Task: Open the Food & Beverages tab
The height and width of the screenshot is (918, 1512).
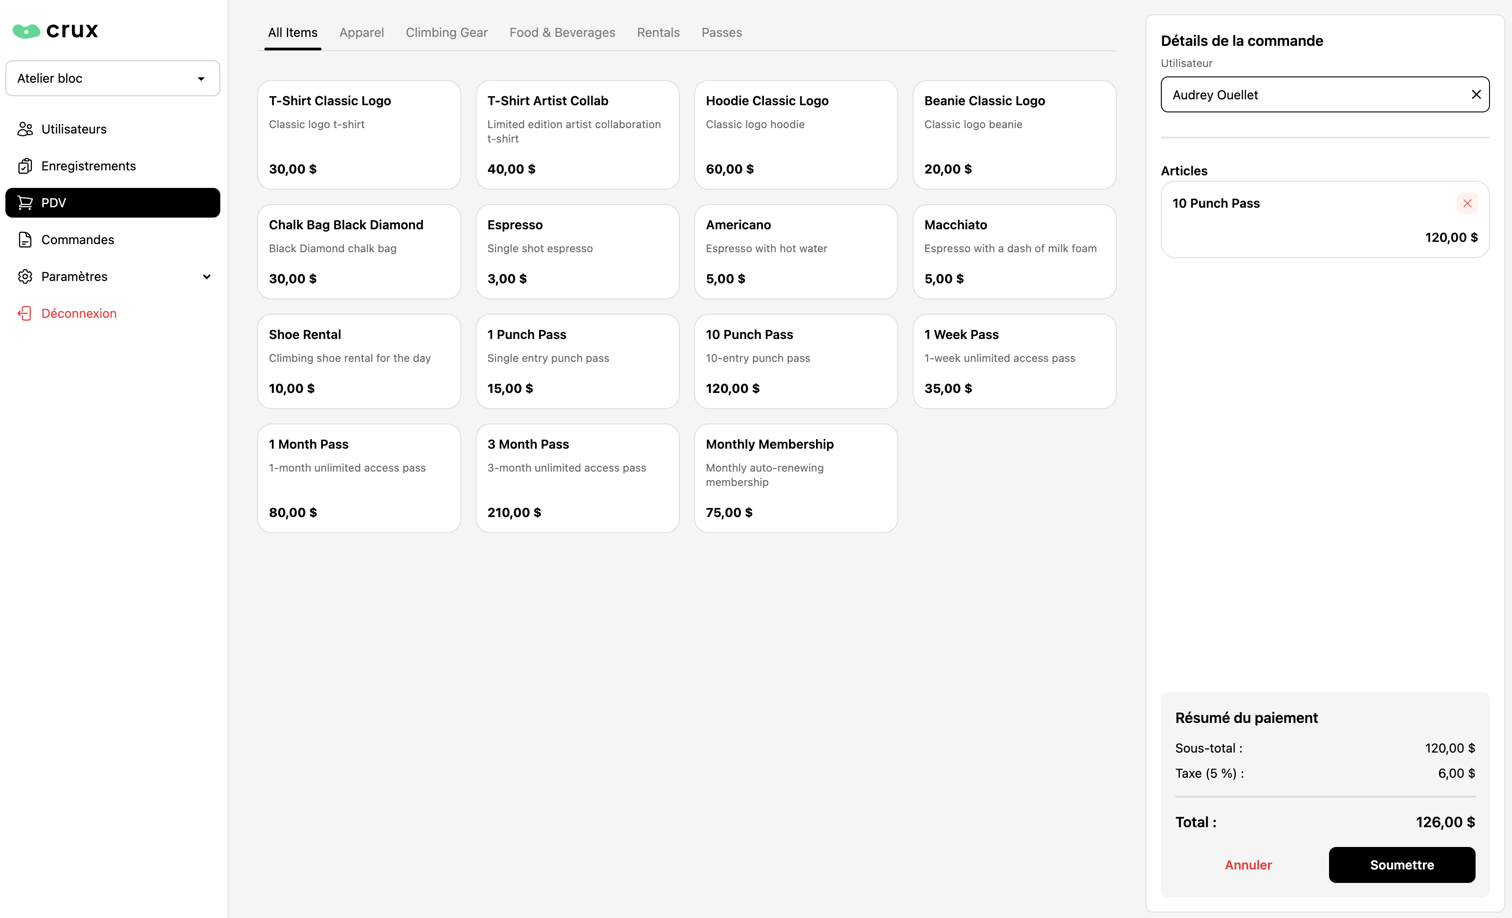Action: [x=562, y=32]
